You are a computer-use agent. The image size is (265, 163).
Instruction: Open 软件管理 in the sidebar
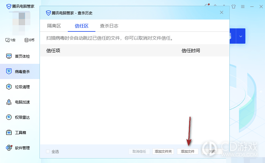point(20,148)
